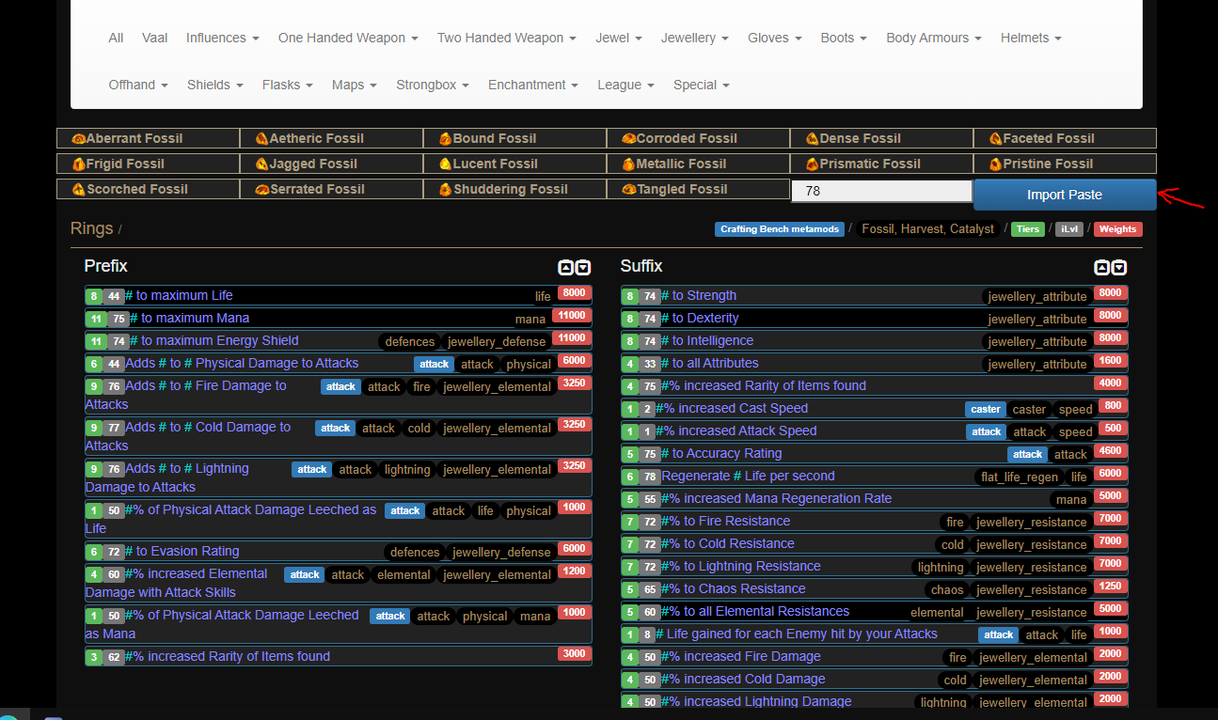Select '#% to Chaos Resistance' suffix
Screen dimensions: 1218x720
pyautogui.click(x=875, y=589)
